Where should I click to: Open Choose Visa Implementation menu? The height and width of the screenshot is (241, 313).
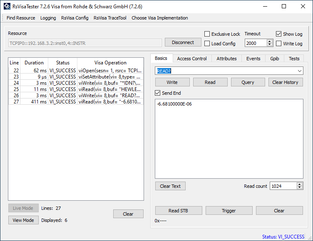[x=160, y=18]
